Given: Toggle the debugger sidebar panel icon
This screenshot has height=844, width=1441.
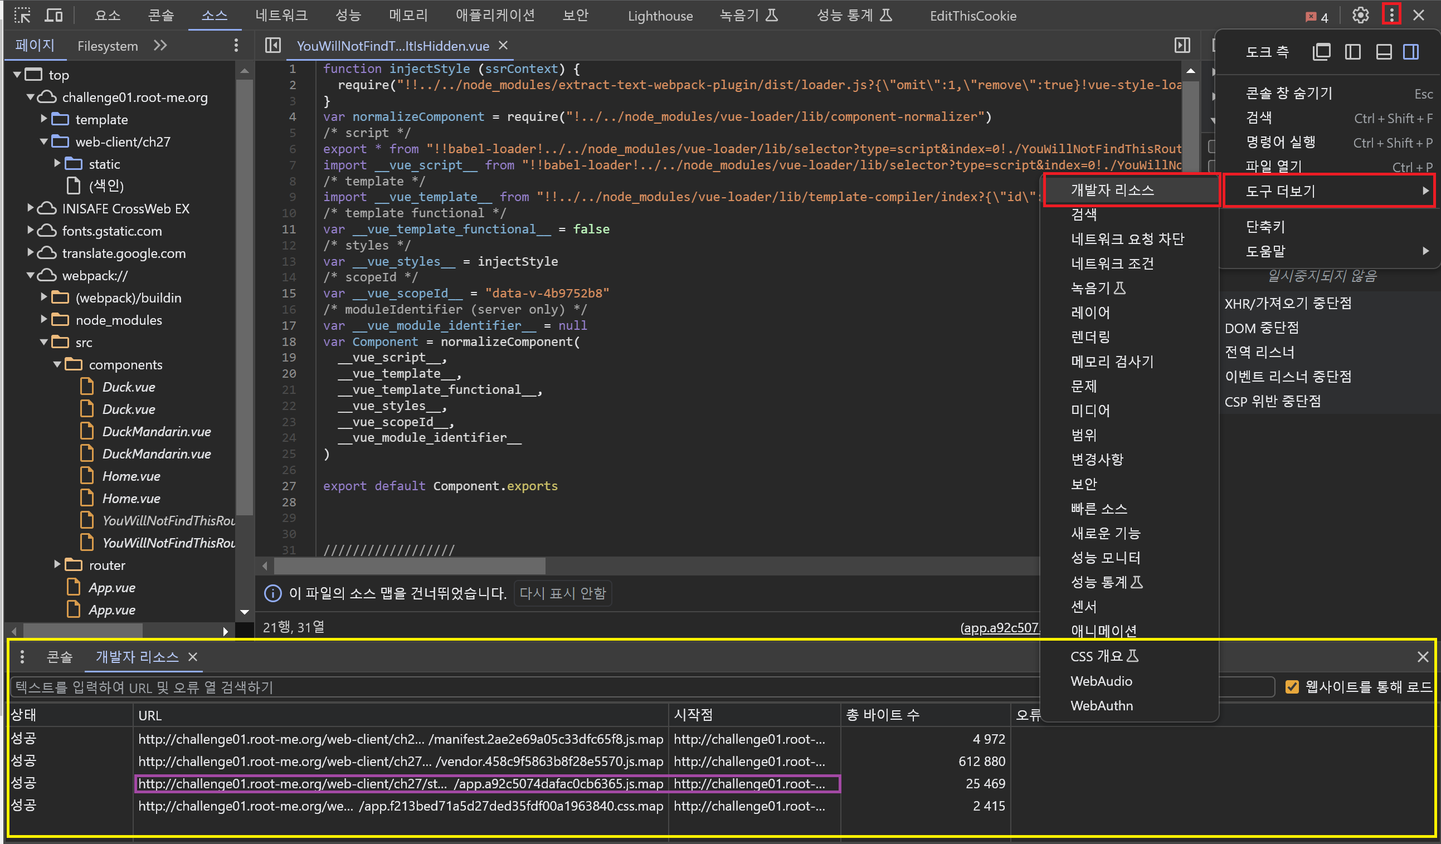Looking at the screenshot, I should [x=1182, y=45].
